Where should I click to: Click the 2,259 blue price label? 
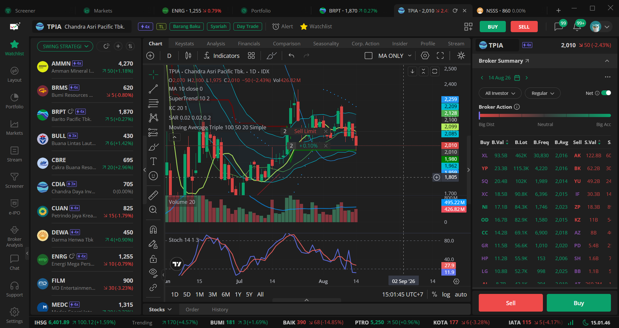coord(450,100)
